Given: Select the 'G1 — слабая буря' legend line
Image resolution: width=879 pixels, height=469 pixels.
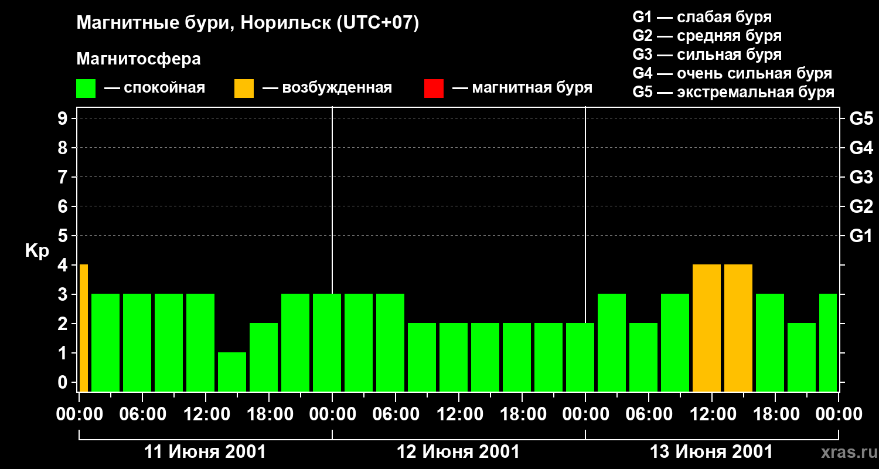Looking at the screenshot, I should (x=702, y=17).
